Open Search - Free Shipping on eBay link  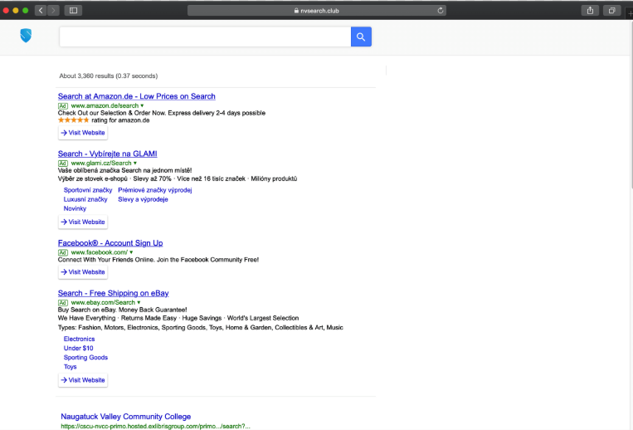113,293
